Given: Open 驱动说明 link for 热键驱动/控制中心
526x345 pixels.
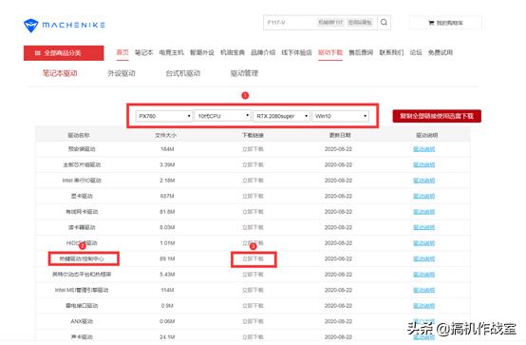Looking at the screenshot, I should pos(424,259).
